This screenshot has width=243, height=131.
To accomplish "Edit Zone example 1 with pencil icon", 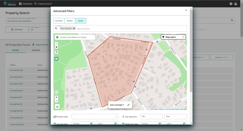I will (x=128, y=105).
